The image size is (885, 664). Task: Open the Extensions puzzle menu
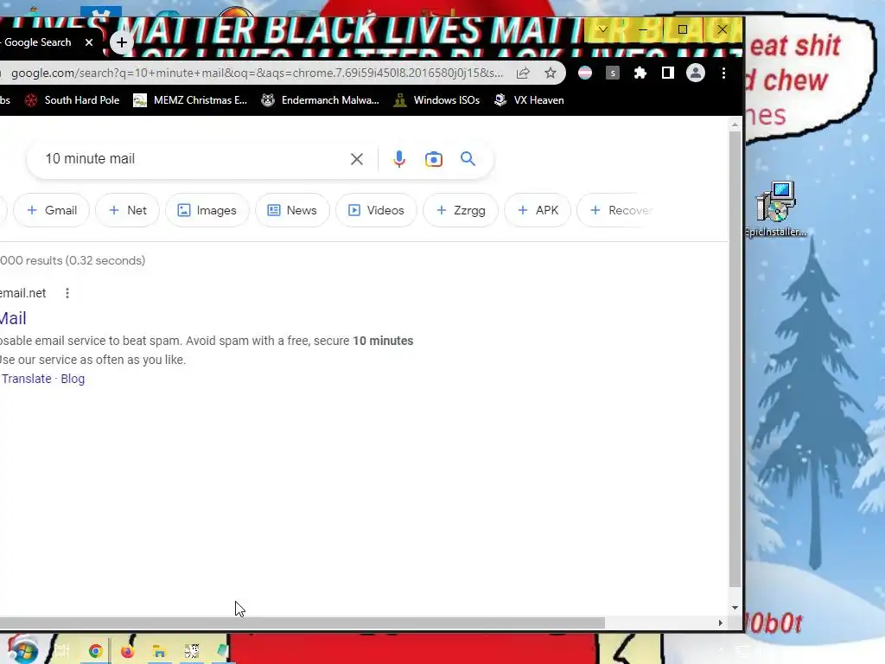pos(640,73)
